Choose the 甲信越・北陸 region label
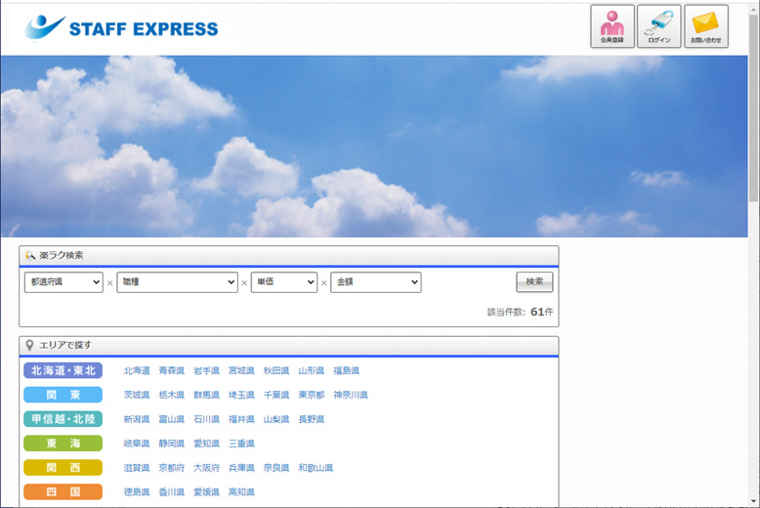760x508 pixels. point(63,419)
